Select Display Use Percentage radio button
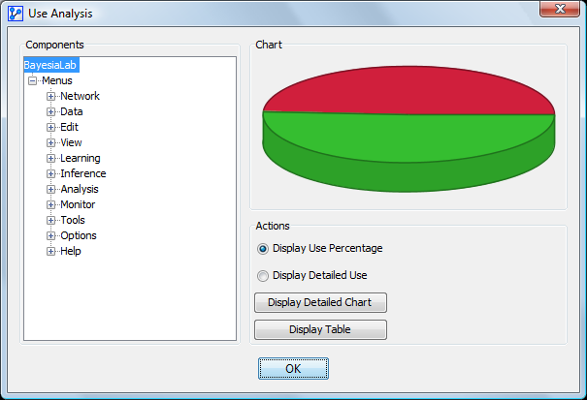Screen dimensions: 587x400 coord(263,249)
